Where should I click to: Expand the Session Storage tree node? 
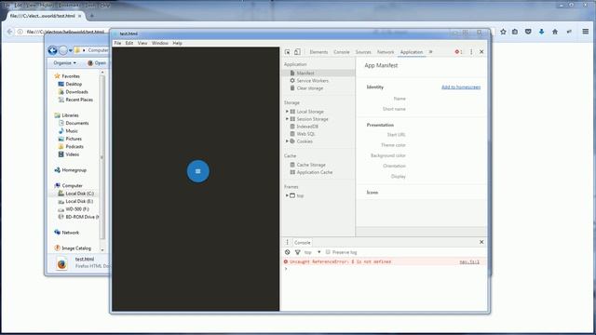pyautogui.click(x=287, y=119)
